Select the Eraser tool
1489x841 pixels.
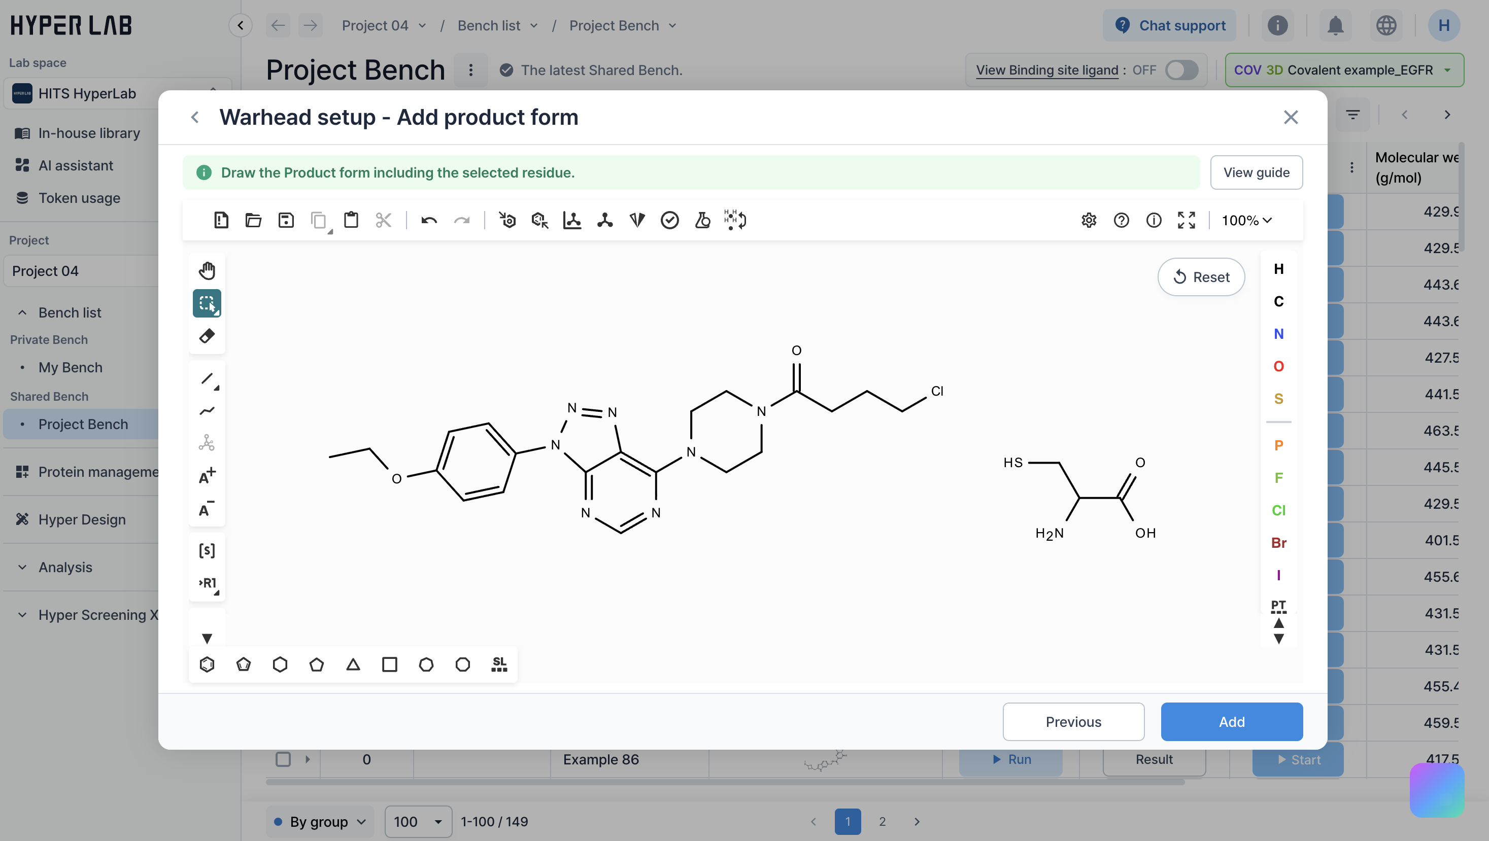pos(207,336)
